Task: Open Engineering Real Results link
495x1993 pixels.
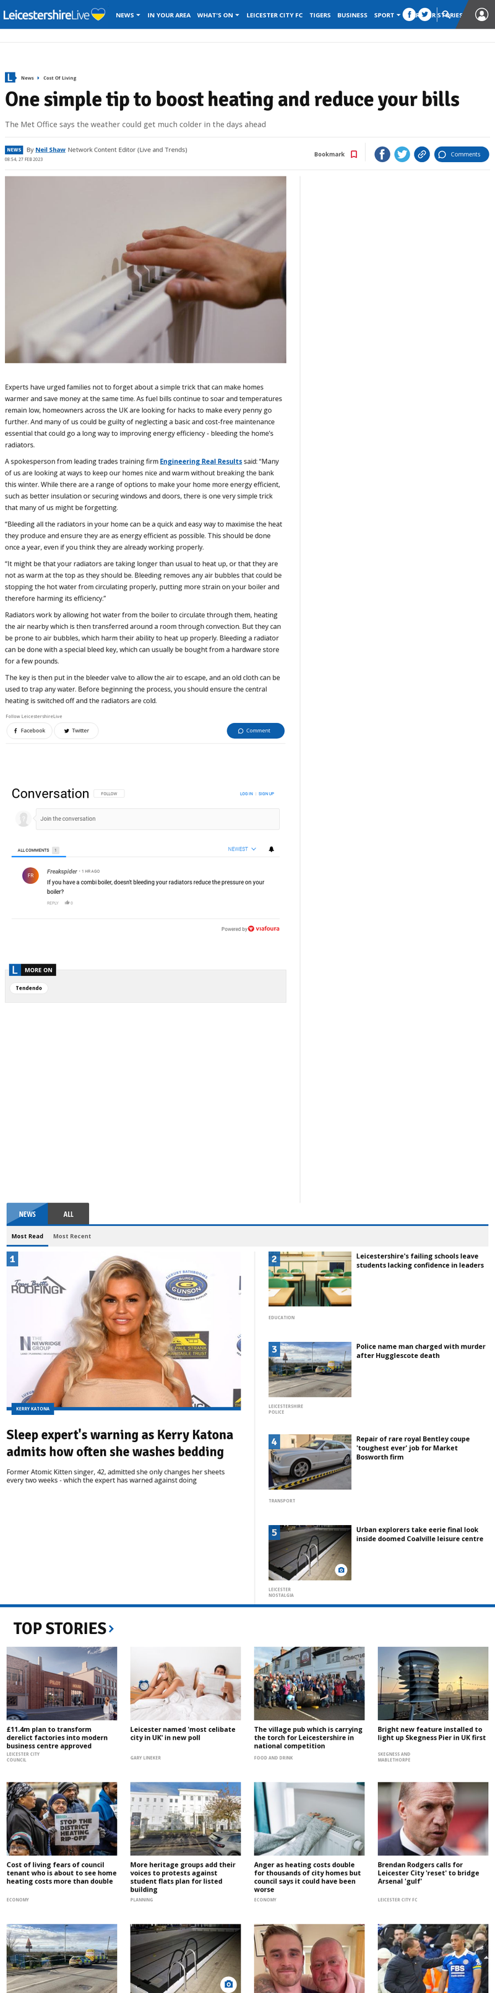Action: pos(201,461)
